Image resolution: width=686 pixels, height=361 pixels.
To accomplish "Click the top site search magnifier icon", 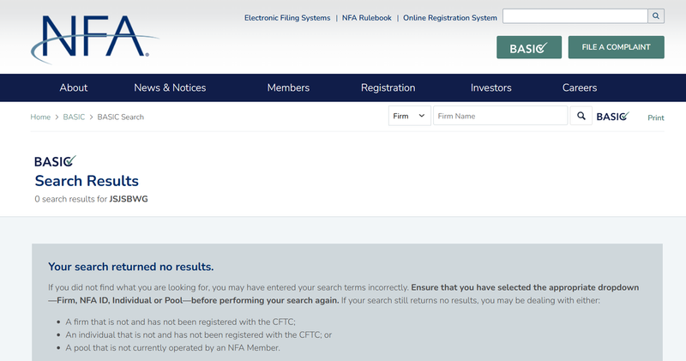I will pyautogui.click(x=656, y=16).
